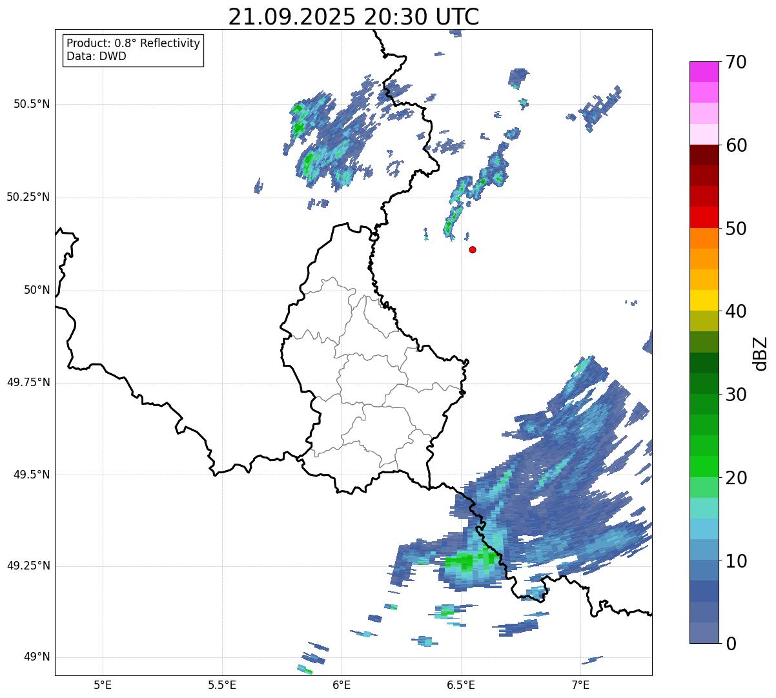
Task: Click the bright green colorbar segment at 20
Action: pyautogui.click(x=704, y=467)
